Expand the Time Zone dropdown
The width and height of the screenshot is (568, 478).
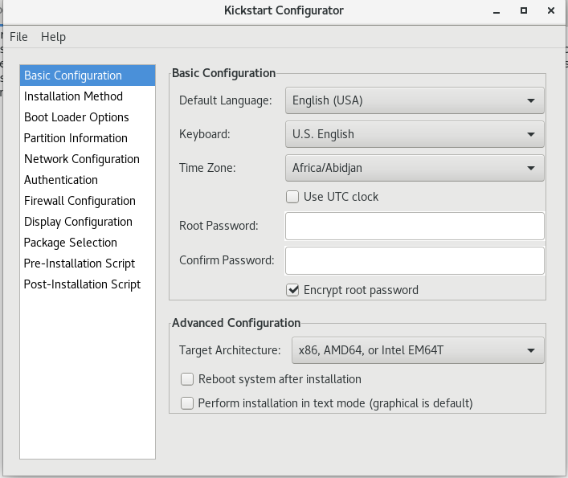pyautogui.click(x=415, y=168)
